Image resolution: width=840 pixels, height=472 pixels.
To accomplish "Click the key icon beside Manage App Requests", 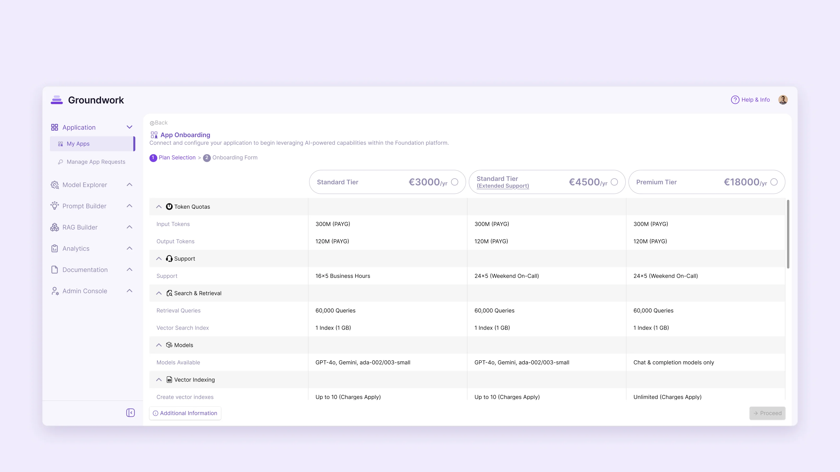I will tap(60, 162).
